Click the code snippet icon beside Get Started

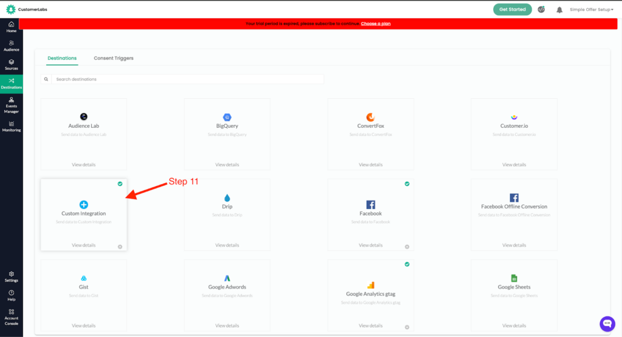coord(541,10)
